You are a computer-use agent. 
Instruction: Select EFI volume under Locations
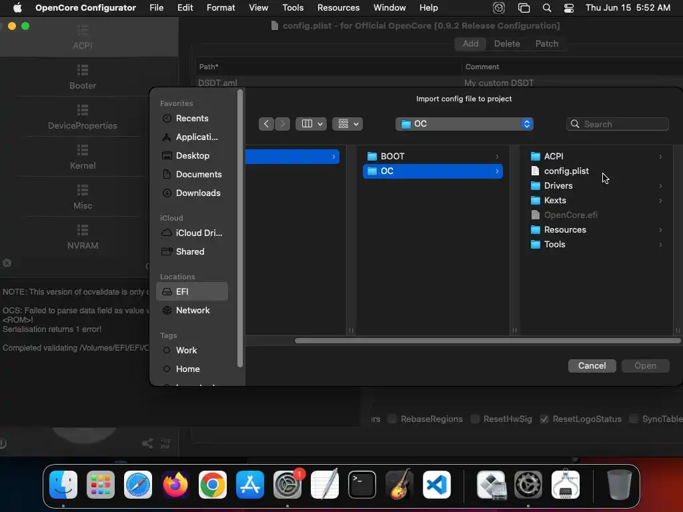point(191,292)
